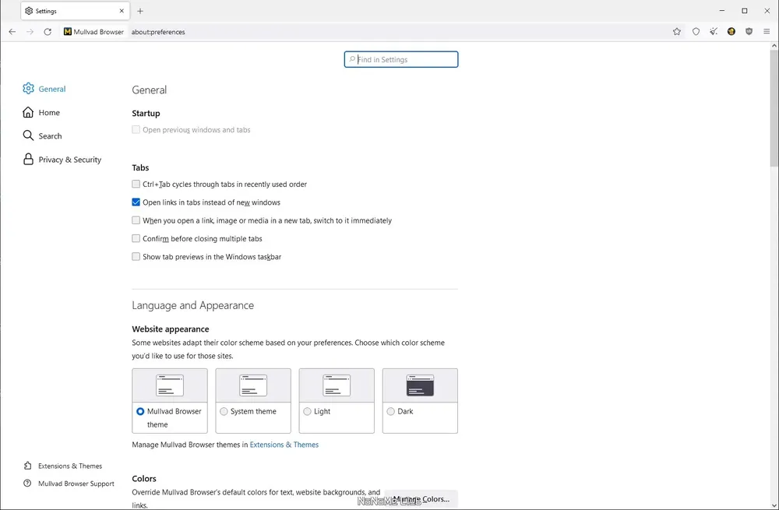
Task: Bookmark this page with the star icon
Action: (x=677, y=32)
